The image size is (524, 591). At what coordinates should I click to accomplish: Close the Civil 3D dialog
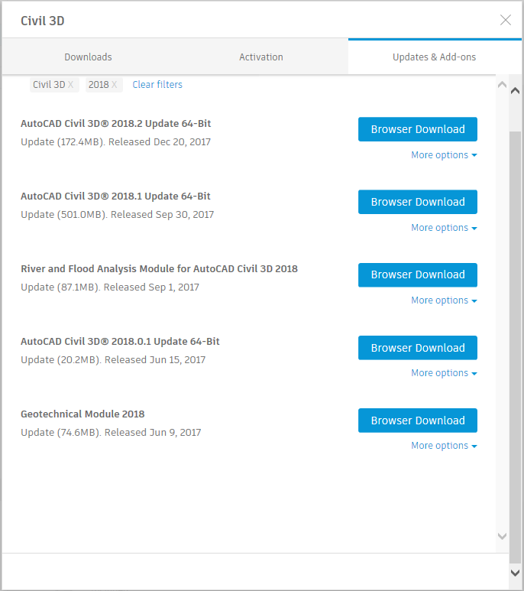[x=505, y=20]
